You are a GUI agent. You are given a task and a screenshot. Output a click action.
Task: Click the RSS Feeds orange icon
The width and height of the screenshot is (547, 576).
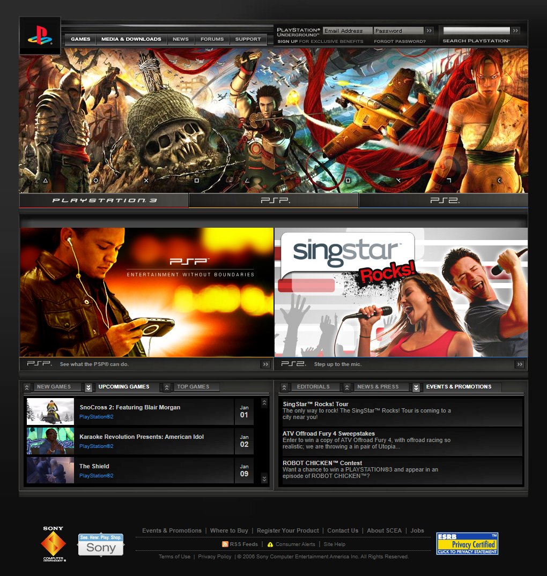pos(225,544)
